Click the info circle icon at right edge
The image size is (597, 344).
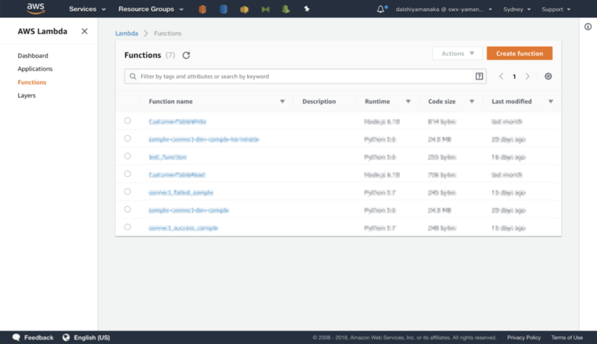(588, 27)
